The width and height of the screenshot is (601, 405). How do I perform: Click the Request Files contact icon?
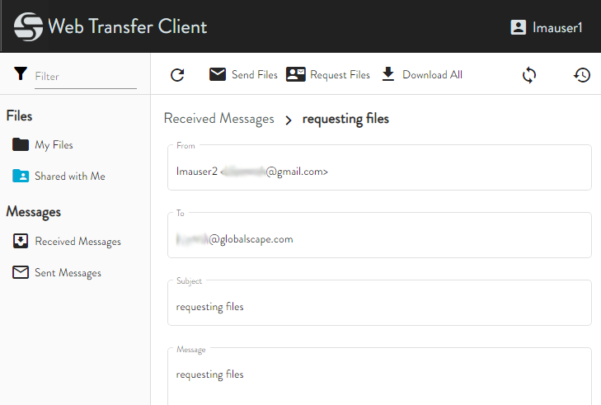[296, 74]
